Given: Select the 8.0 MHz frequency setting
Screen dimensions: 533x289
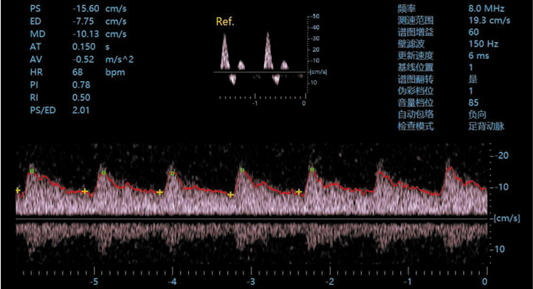Looking at the screenshot, I should tap(486, 9).
